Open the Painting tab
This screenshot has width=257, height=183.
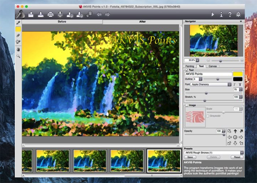190,66
